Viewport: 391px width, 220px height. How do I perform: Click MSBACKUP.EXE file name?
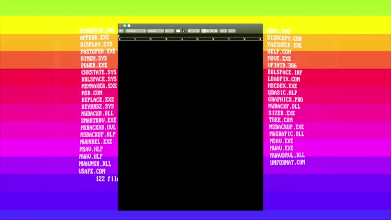286,127
